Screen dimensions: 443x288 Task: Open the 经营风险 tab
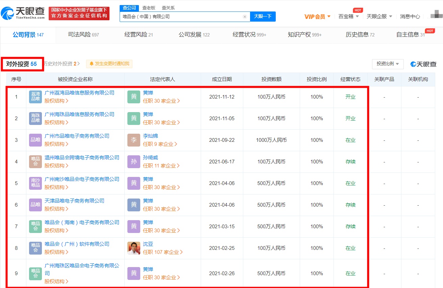(139, 34)
